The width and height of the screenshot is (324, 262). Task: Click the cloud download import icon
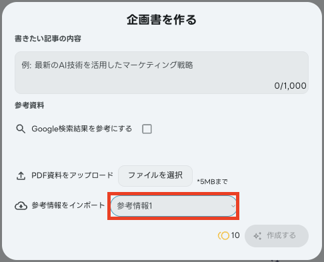pyautogui.click(x=21, y=206)
